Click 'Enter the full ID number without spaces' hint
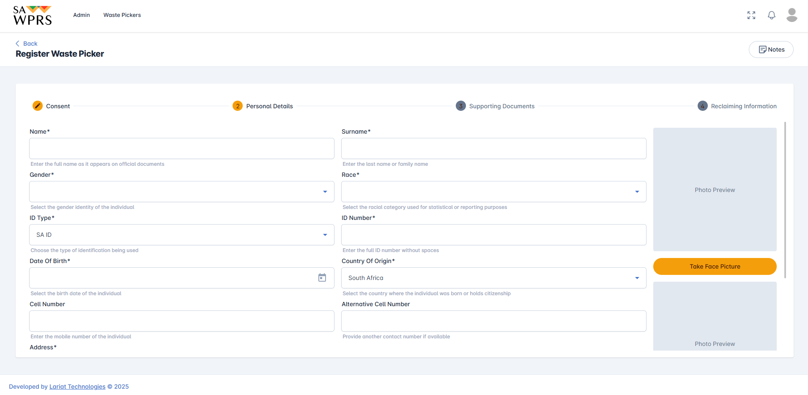This screenshot has width=808, height=395. (391, 250)
